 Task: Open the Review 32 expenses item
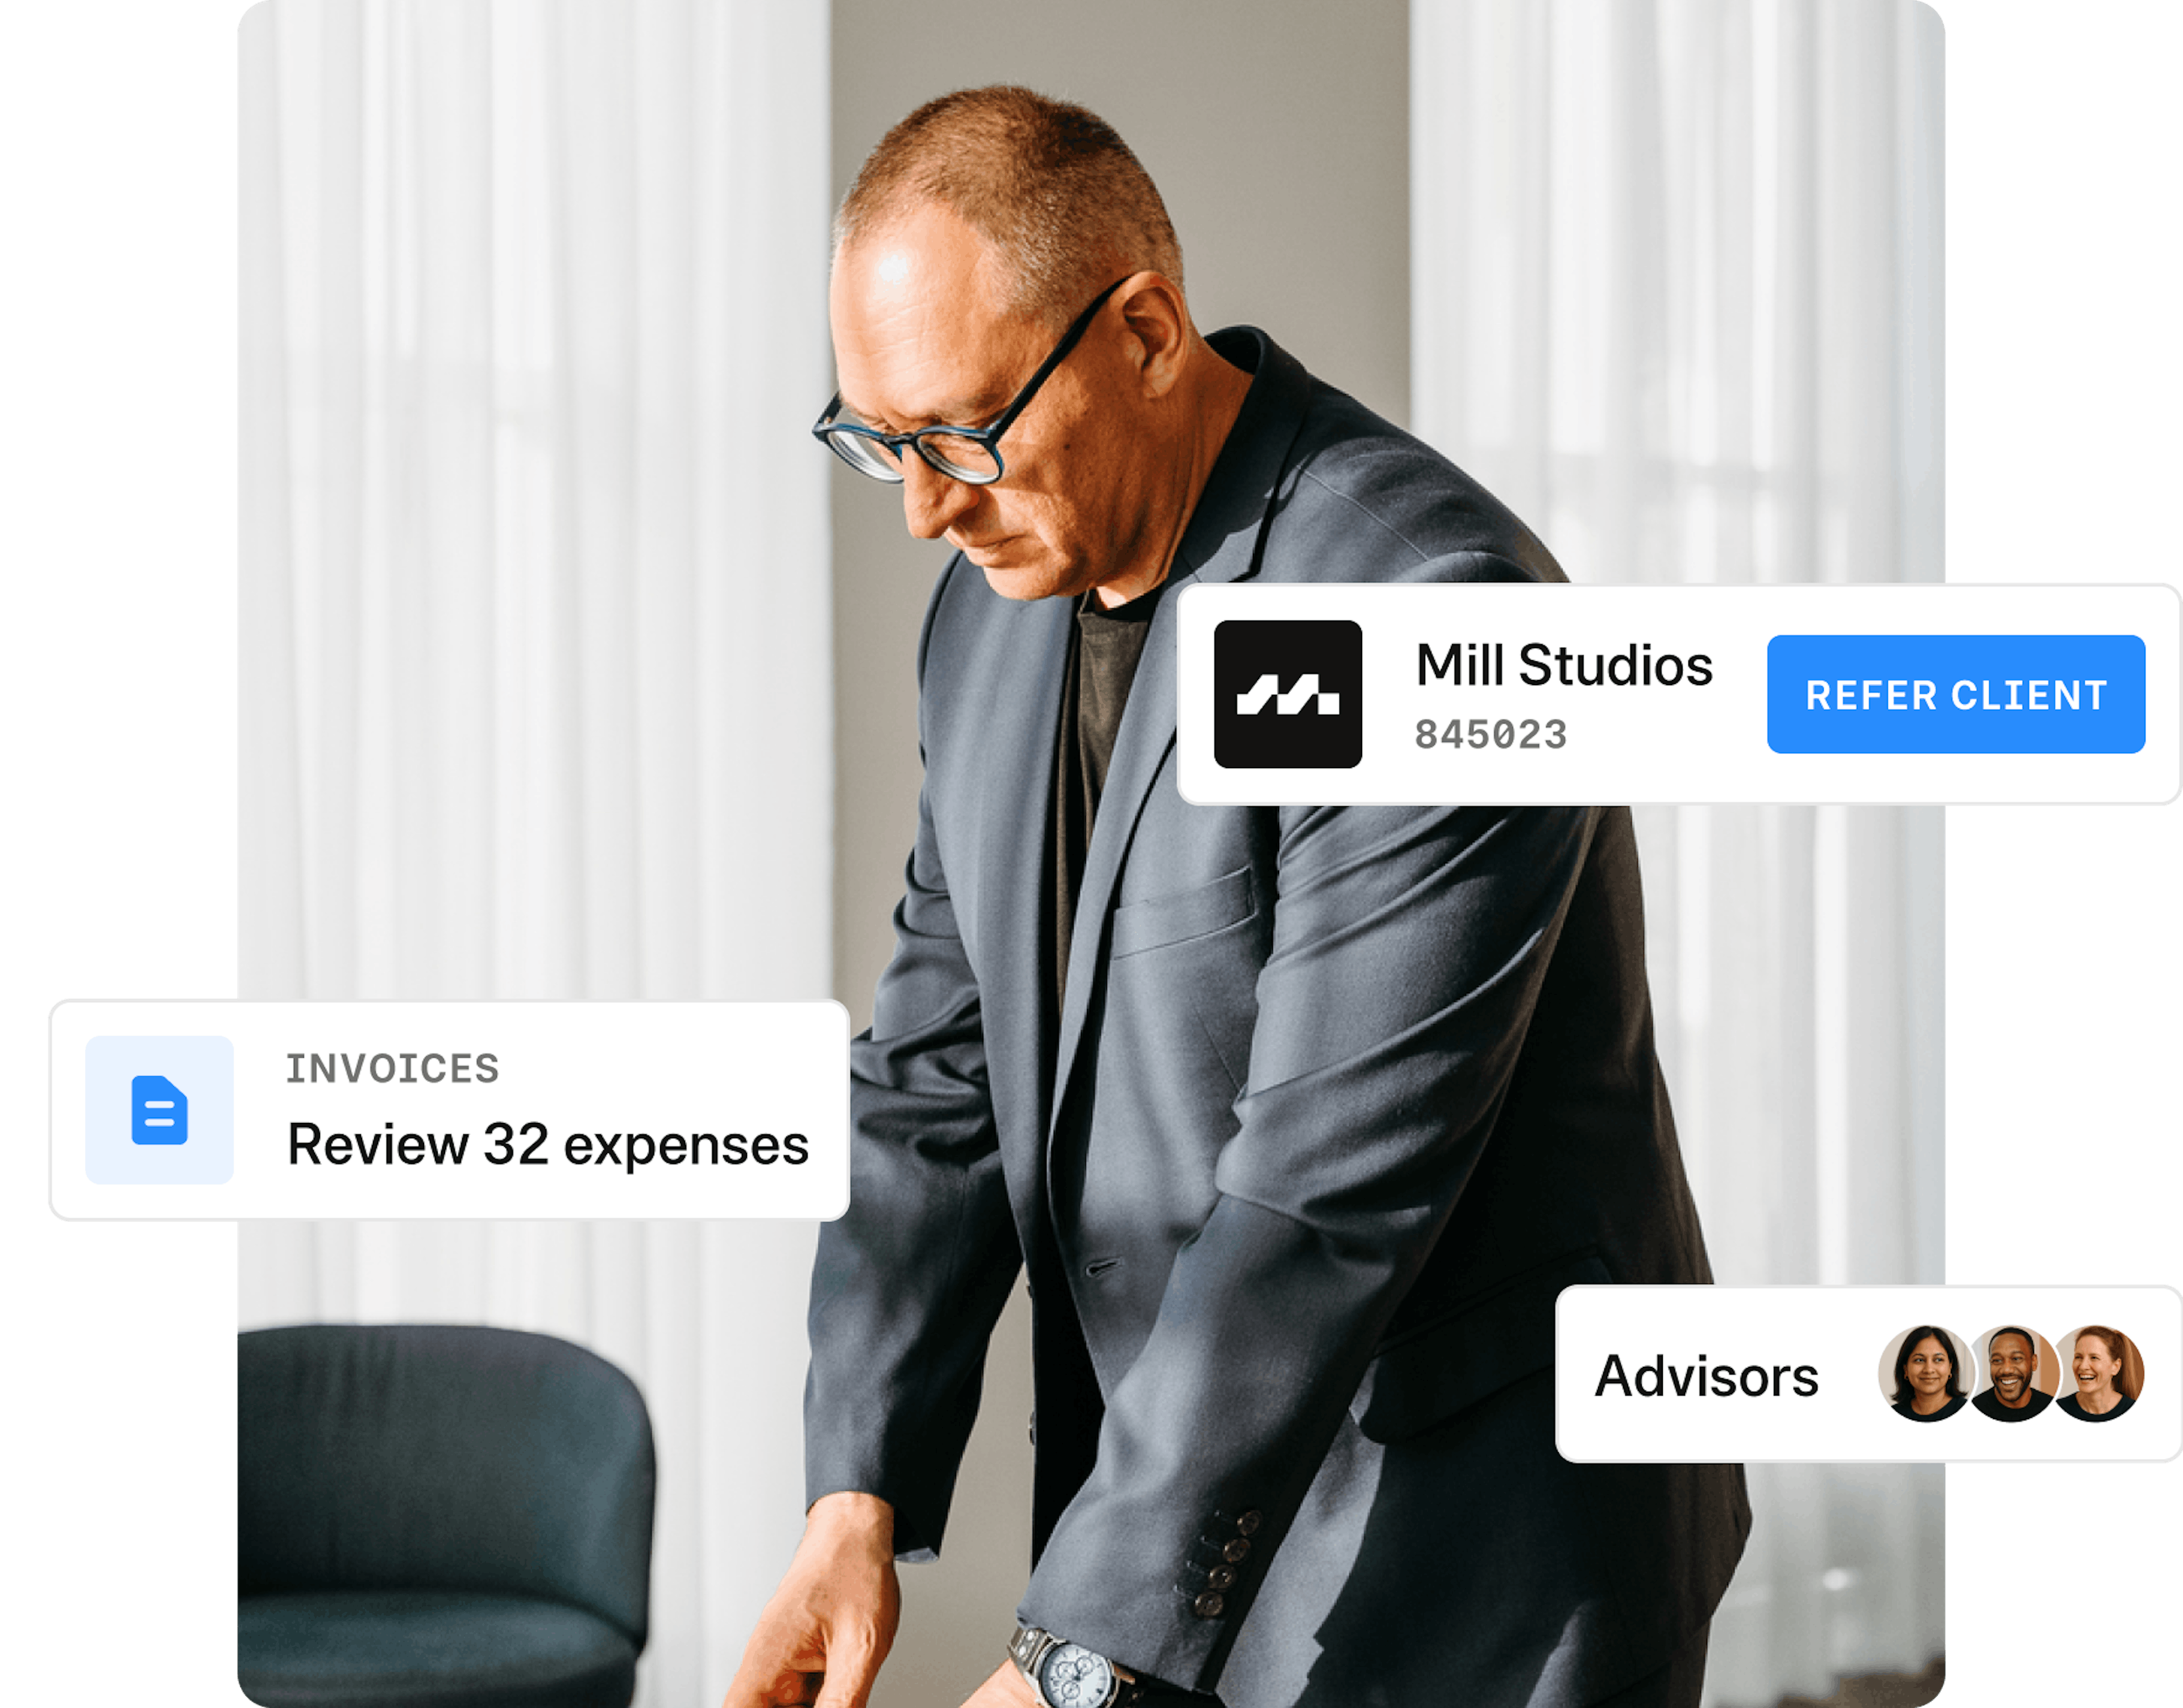pyautogui.click(x=548, y=1145)
